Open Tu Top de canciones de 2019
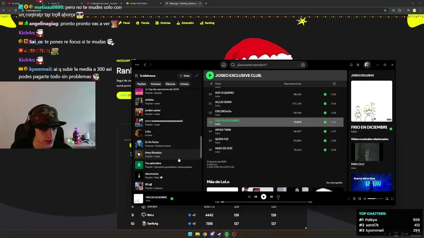Screen dimensions: 424x238 (167, 91)
